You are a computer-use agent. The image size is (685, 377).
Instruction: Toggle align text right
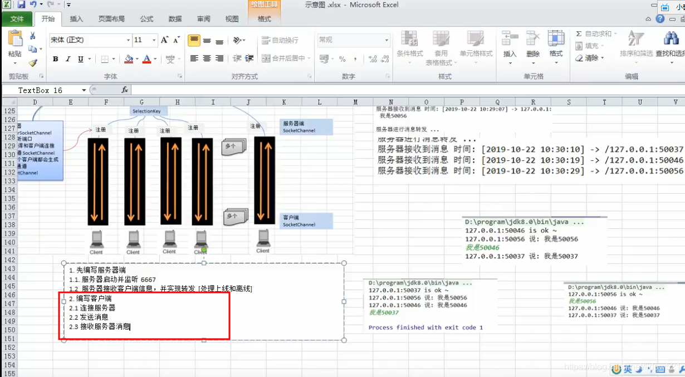pos(219,58)
